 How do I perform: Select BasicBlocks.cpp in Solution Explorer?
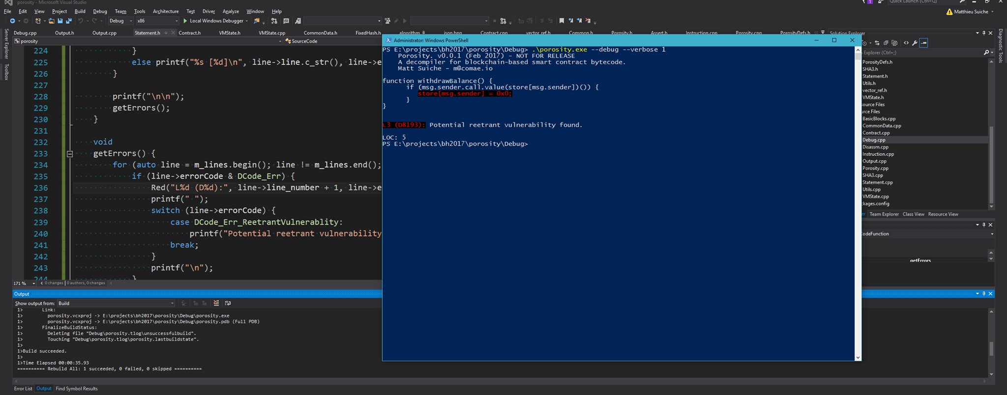tap(879, 119)
